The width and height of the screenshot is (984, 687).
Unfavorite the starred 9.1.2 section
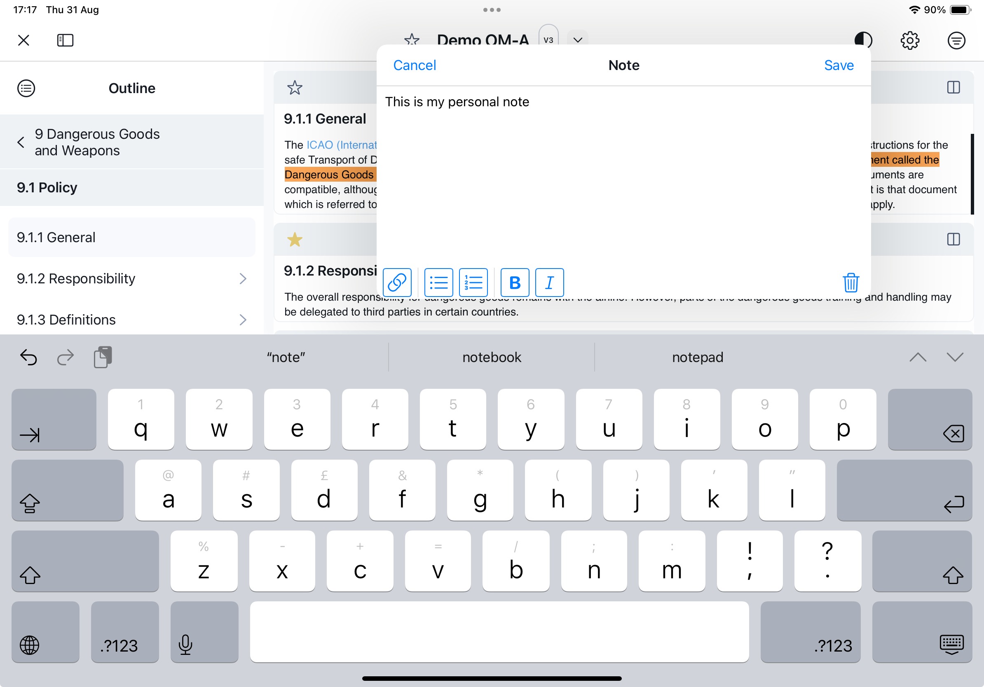[x=295, y=239]
